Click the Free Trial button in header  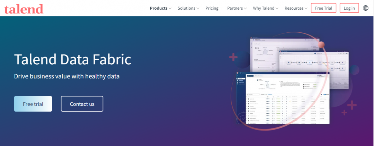[323, 8]
